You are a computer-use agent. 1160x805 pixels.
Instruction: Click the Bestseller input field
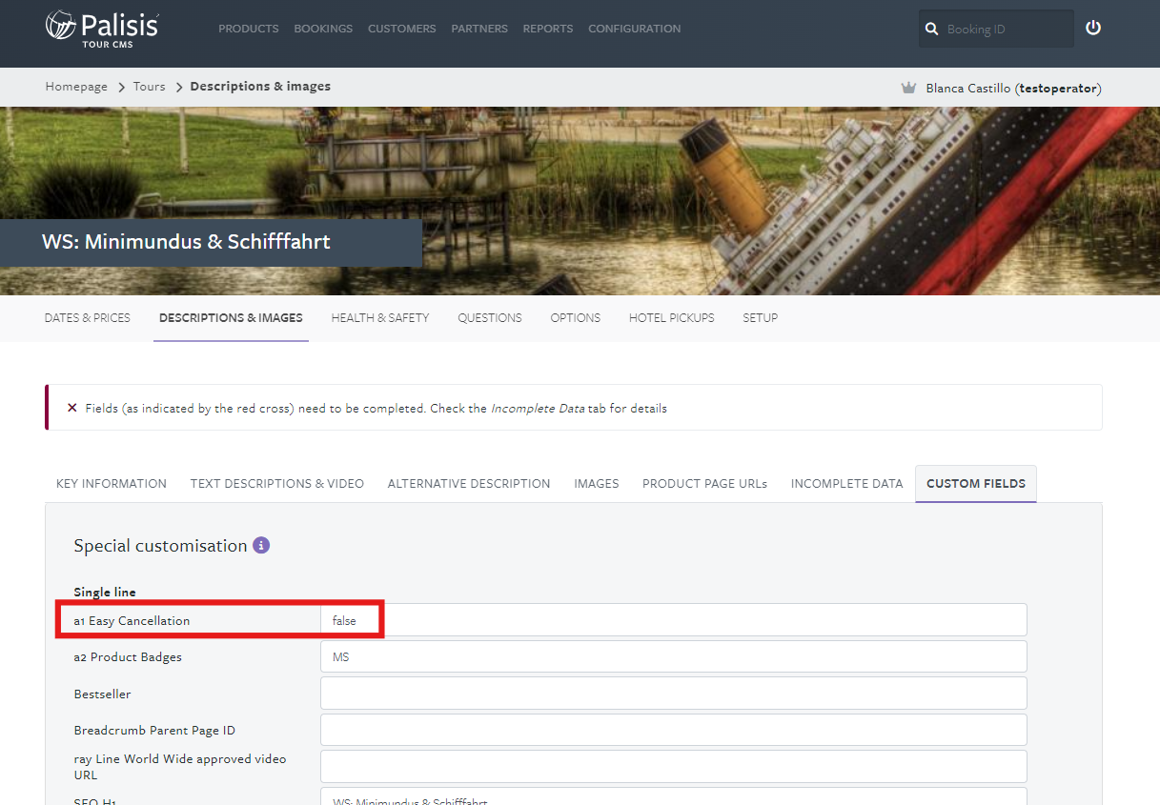[673, 694]
